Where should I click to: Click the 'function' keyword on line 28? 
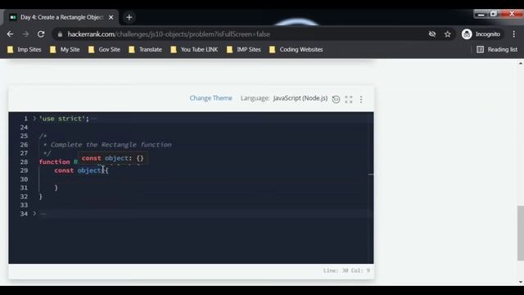(x=55, y=162)
